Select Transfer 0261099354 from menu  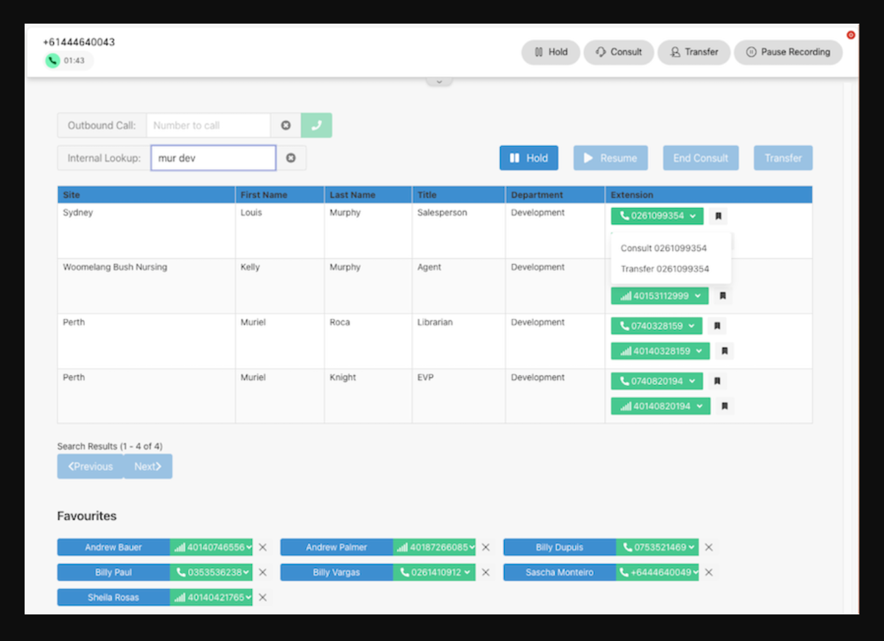664,269
